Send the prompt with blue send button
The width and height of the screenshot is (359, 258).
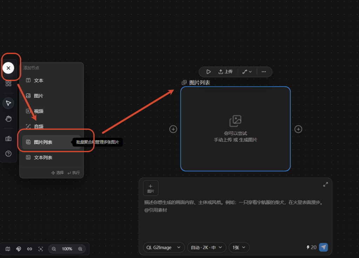(x=323, y=247)
